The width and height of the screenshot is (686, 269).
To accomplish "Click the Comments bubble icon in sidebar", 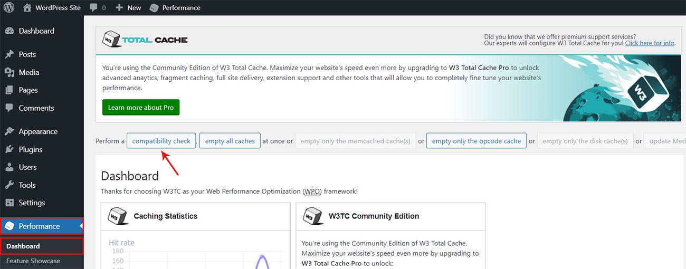I will pos(9,108).
